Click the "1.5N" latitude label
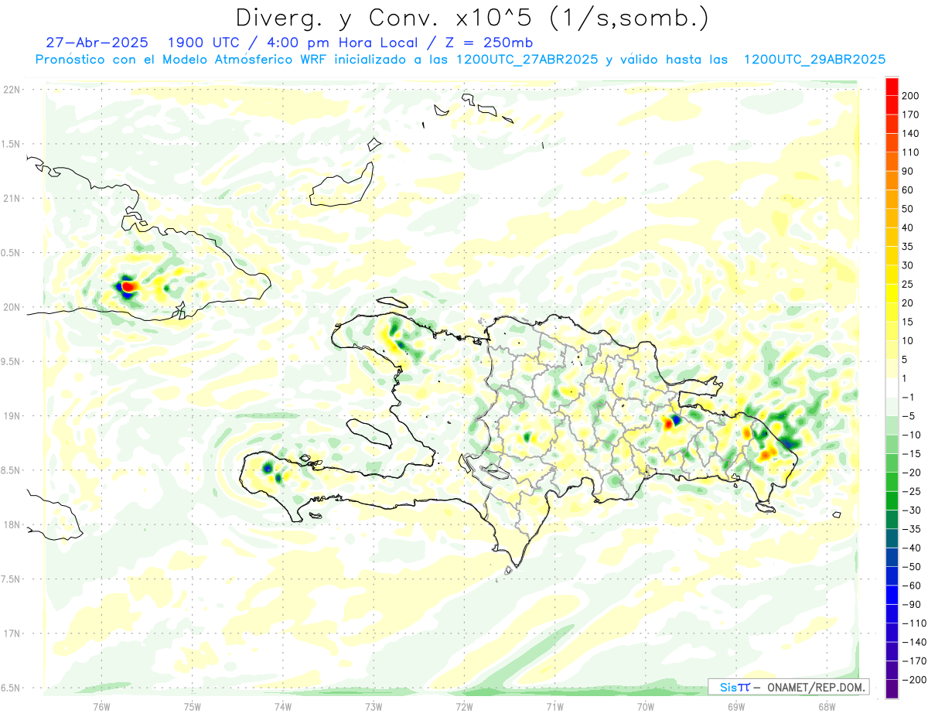The image size is (928, 717). (x=11, y=144)
